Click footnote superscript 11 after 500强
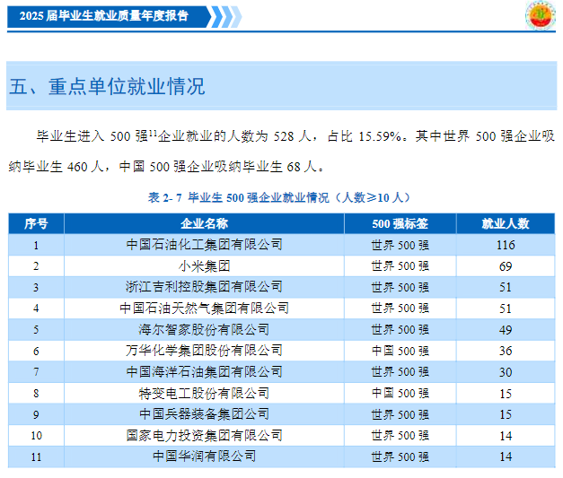 pos(153,133)
